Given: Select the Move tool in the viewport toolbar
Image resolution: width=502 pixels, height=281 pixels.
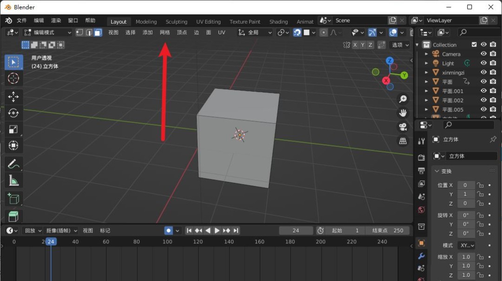Looking at the screenshot, I should click(x=13, y=97).
